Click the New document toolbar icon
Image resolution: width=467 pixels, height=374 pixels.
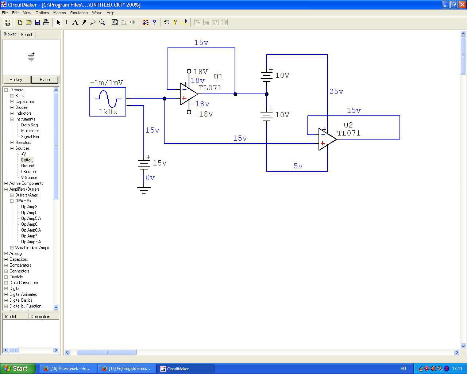(x=20, y=22)
